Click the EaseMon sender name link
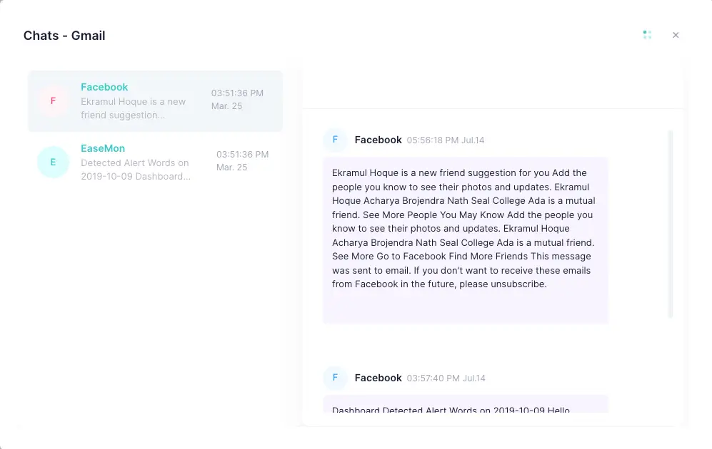 102,148
